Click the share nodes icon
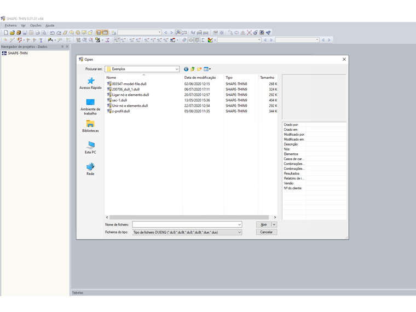Screen dimensions: 416x312 269,33
